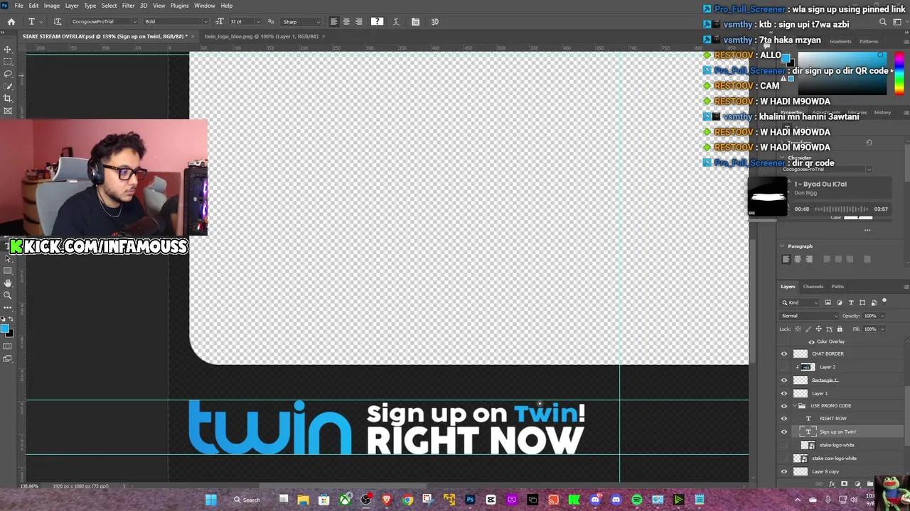Switch to the Channels tab

click(813, 287)
